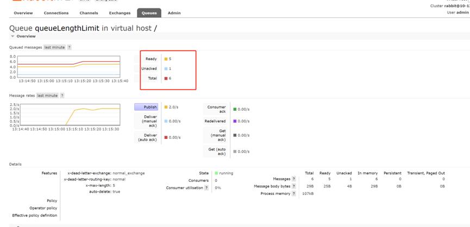Open the Admin tab
This screenshot has width=470, height=227.
click(x=174, y=12)
